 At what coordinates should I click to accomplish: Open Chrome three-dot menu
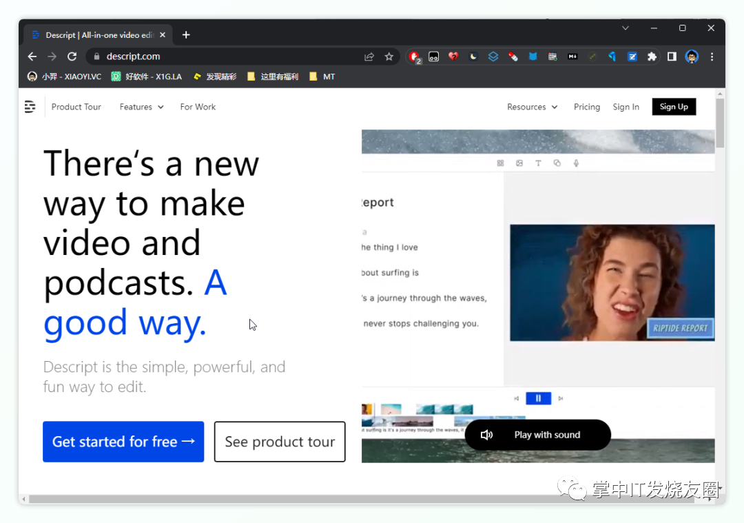(x=712, y=57)
